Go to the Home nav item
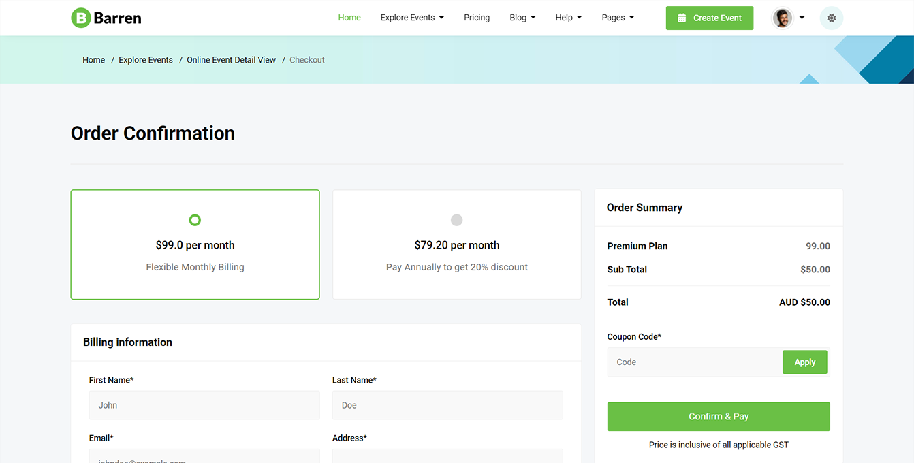This screenshot has width=914, height=463. pos(349,18)
